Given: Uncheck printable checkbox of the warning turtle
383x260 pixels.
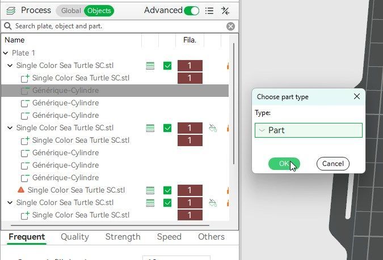Looking at the screenshot, I should click(x=167, y=190).
